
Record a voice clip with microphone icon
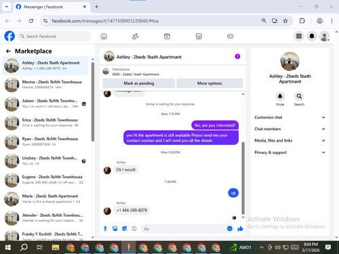105,229
